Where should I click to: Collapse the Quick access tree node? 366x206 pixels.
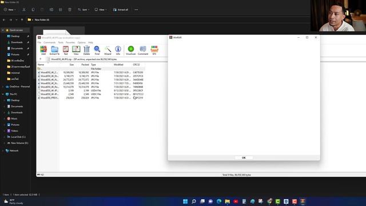(x=3, y=30)
